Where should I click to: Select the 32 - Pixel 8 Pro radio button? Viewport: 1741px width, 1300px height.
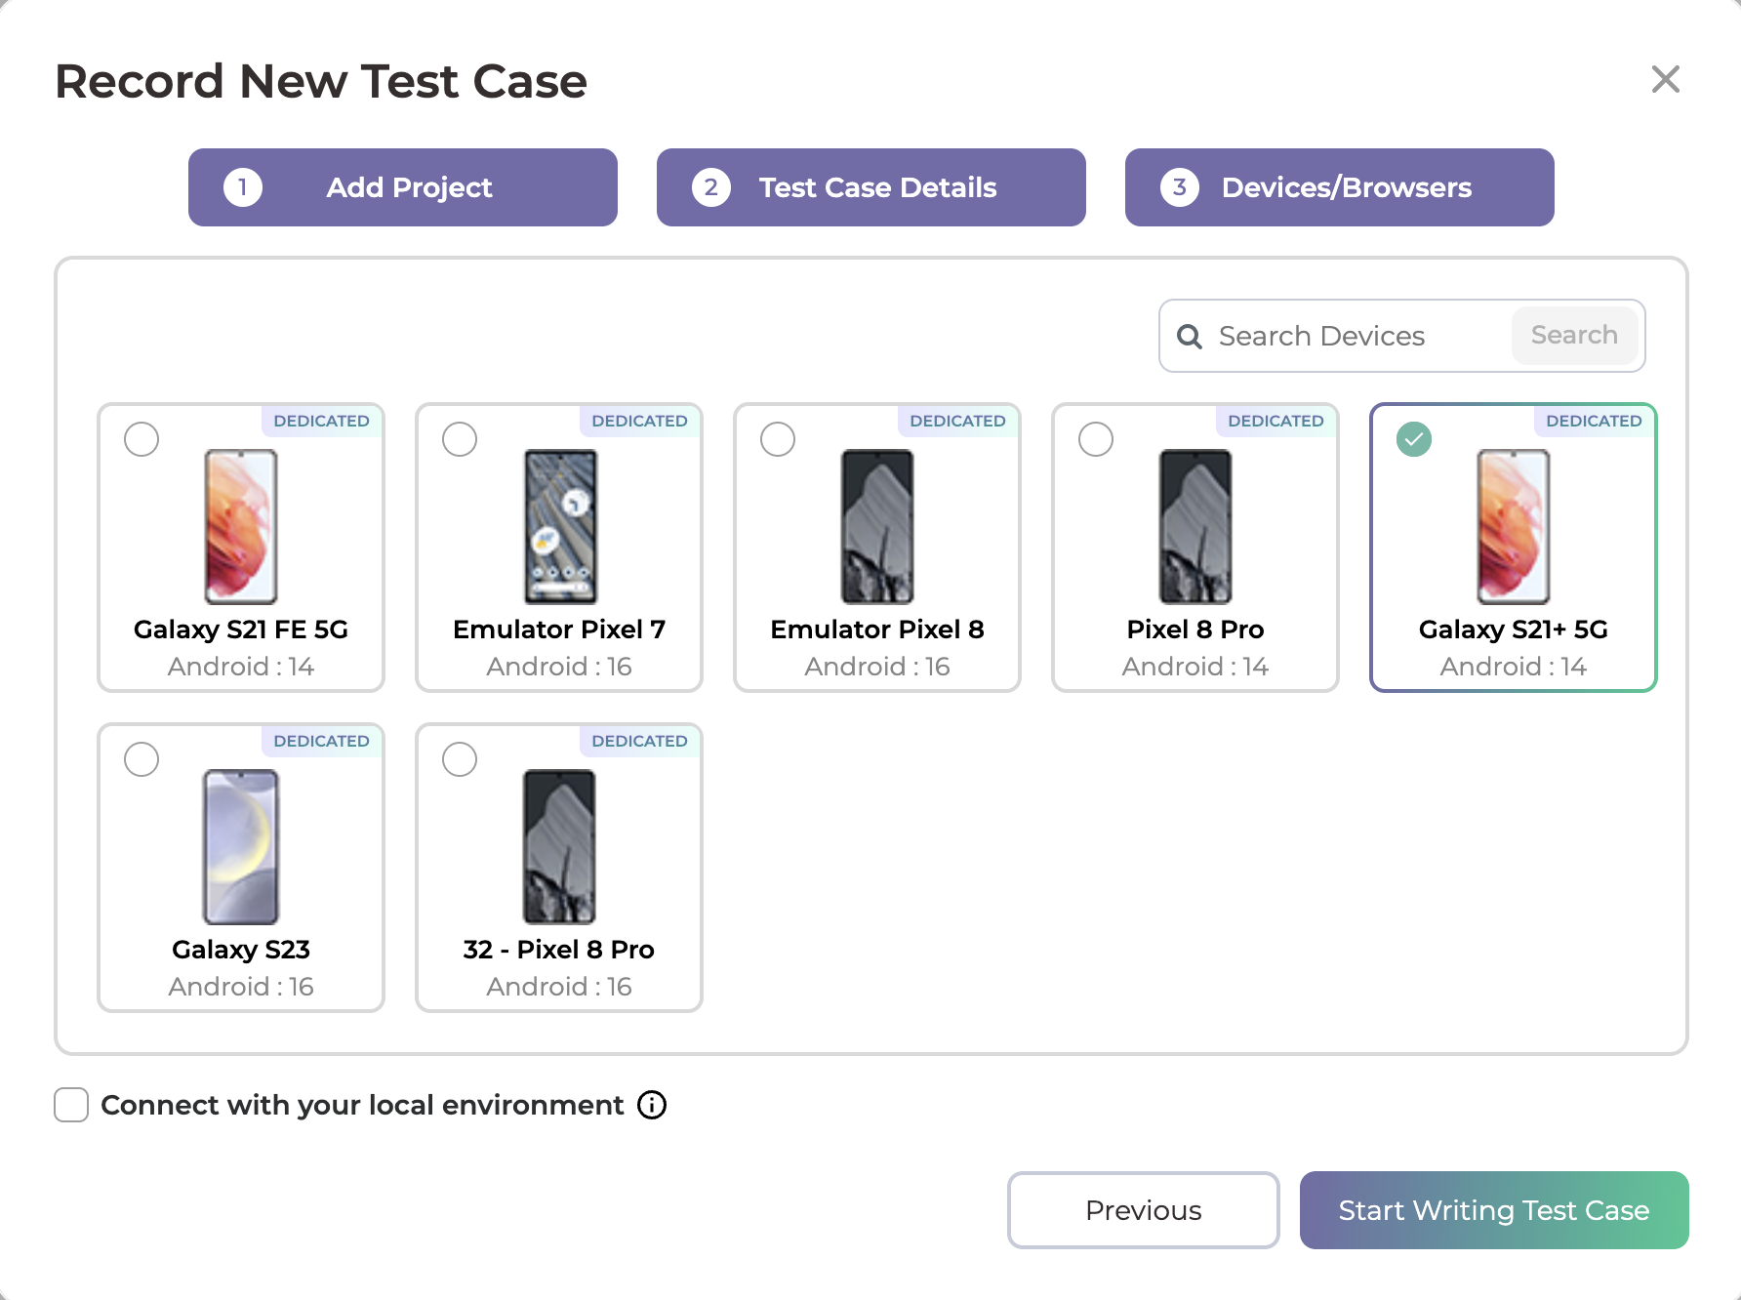pyautogui.click(x=460, y=759)
